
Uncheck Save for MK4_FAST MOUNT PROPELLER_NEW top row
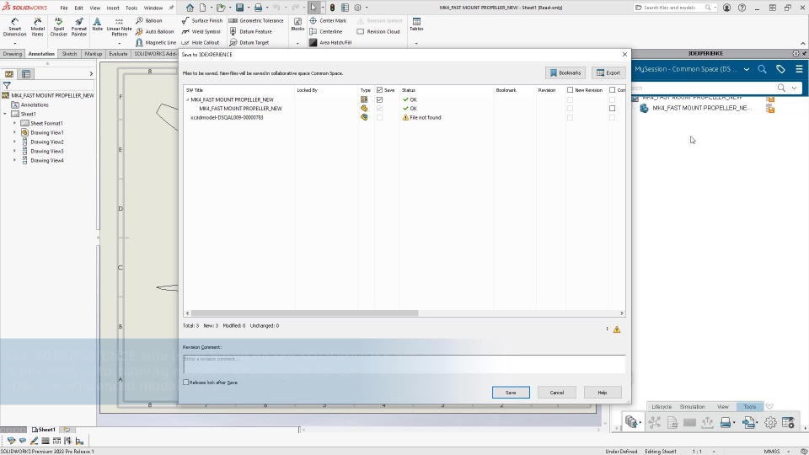[x=379, y=99]
